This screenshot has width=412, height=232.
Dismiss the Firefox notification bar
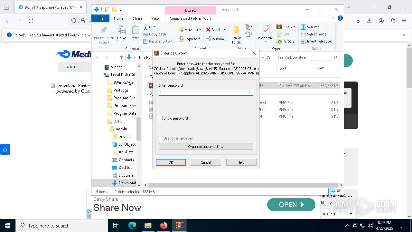[x=404, y=35]
